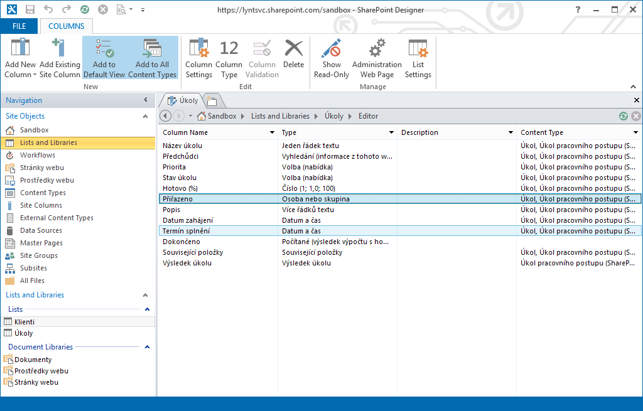This screenshot has width=643, height=411.
Task: Collapse the Document Libraries group
Action: tap(147, 347)
